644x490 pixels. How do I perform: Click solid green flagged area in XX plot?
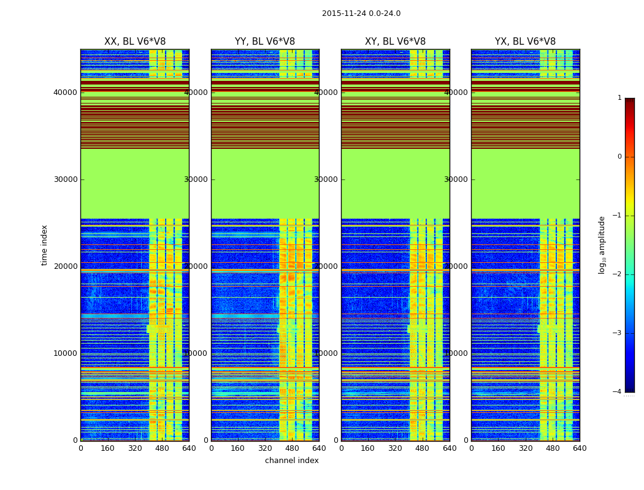[135, 184]
